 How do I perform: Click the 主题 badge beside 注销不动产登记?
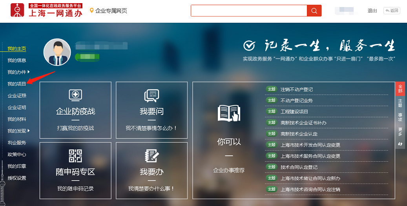[271, 89]
